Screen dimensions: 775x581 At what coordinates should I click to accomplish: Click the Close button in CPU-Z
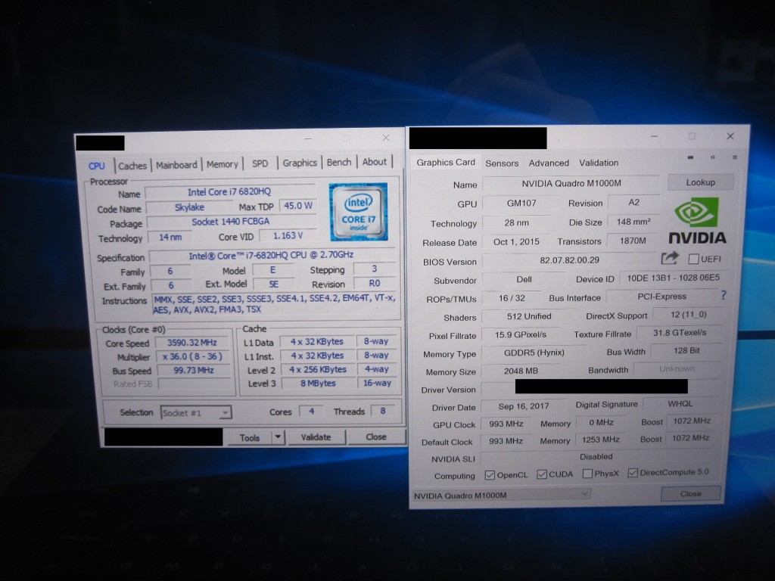(376, 437)
